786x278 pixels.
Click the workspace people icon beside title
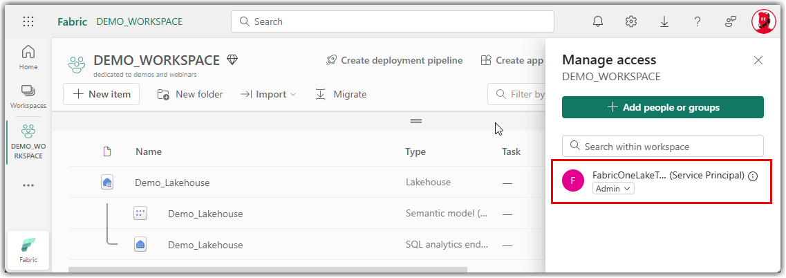tap(77, 65)
